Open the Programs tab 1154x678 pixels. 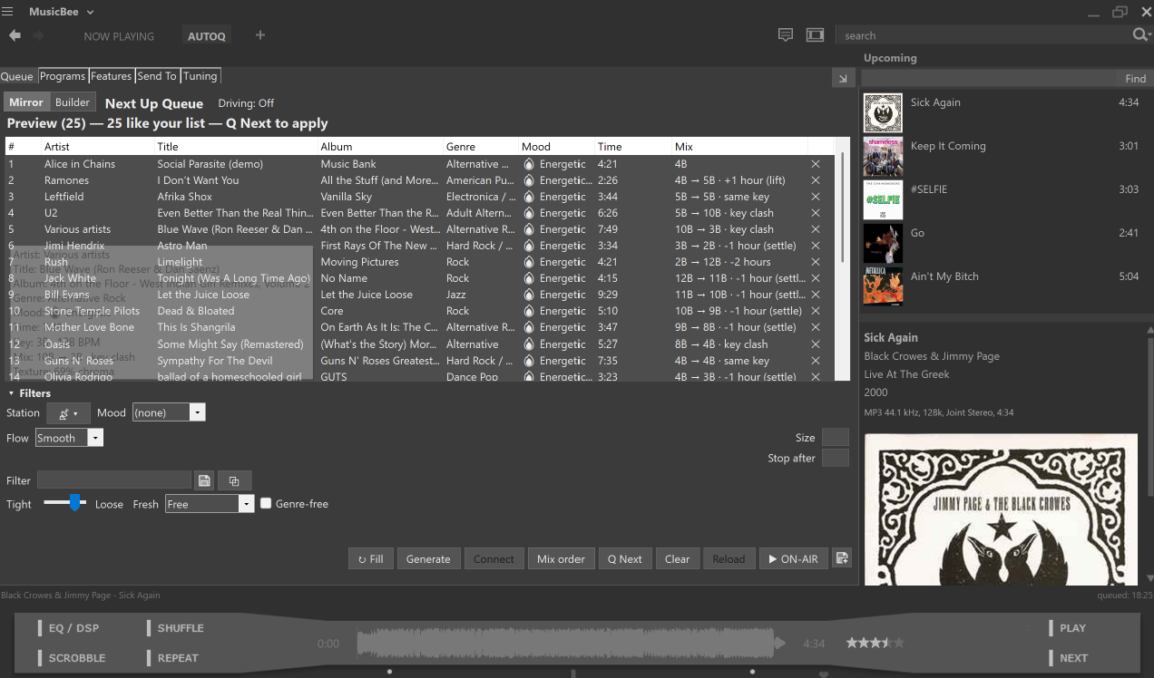click(63, 76)
